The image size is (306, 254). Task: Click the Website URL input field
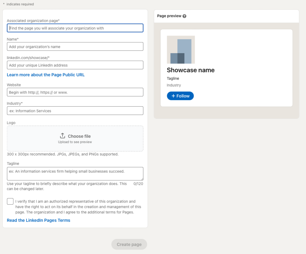[x=75, y=92]
